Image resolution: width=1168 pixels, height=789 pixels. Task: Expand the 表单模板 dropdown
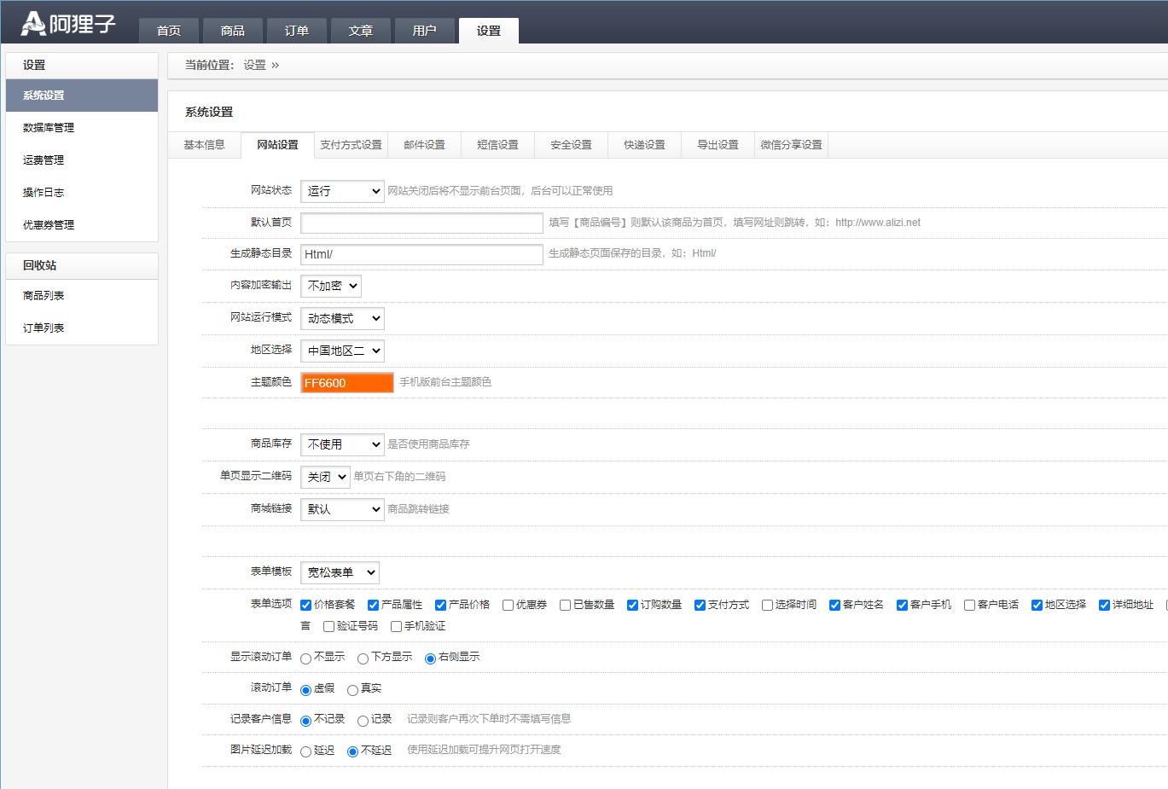[x=340, y=572]
